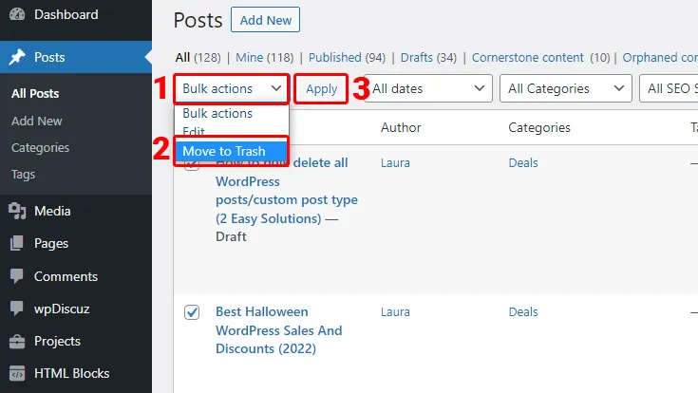Click the Comments bubble icon
Viewport: 698px width, 393px height.
click(x=17, y=276)
